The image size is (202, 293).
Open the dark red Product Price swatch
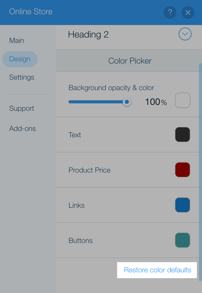pos(183,170)
